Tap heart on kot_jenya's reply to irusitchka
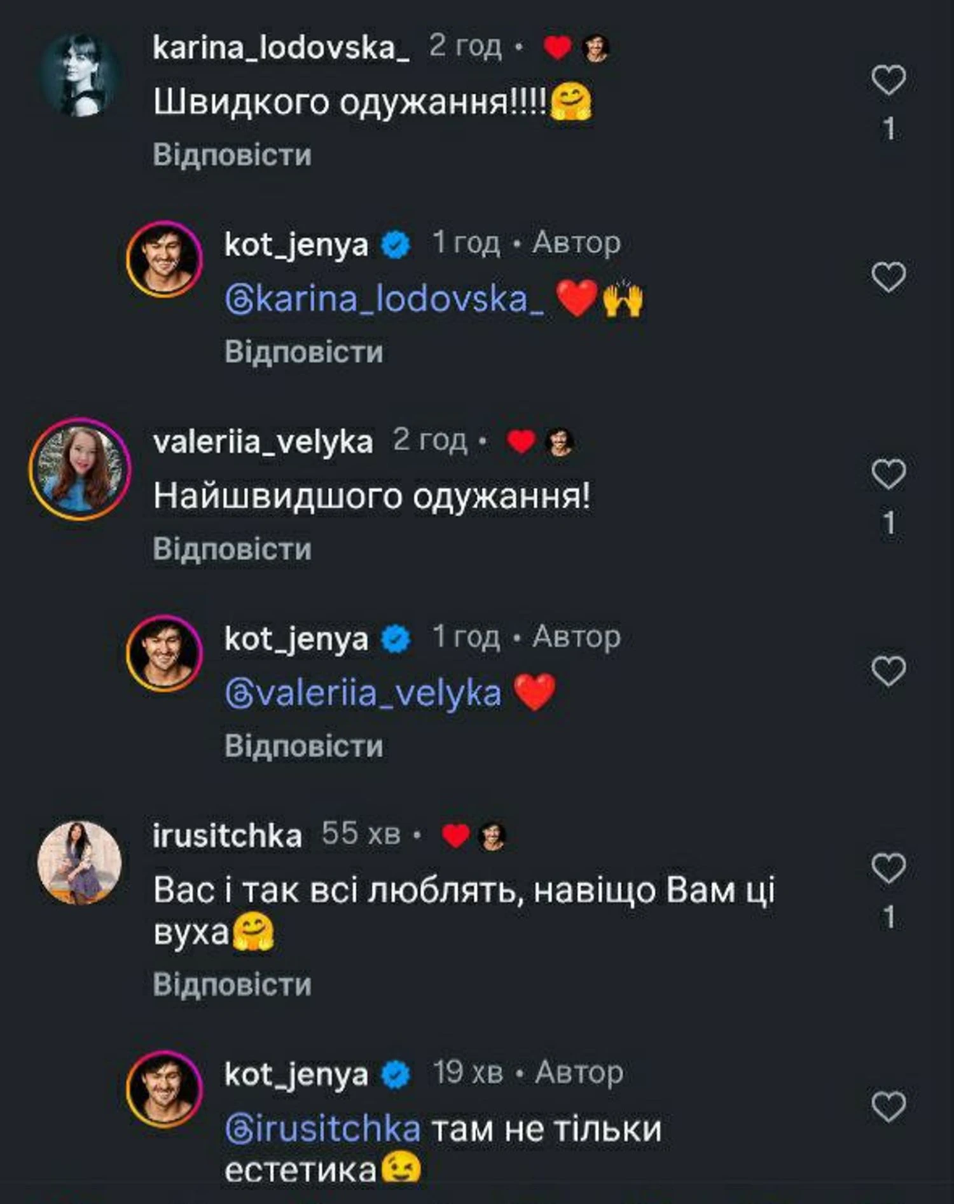954x1204 pixels. [x=888, y=1107]
